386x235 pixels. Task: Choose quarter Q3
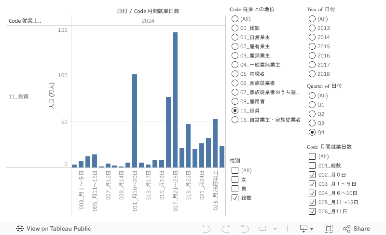pyautogui.click(x=312, y=123)
